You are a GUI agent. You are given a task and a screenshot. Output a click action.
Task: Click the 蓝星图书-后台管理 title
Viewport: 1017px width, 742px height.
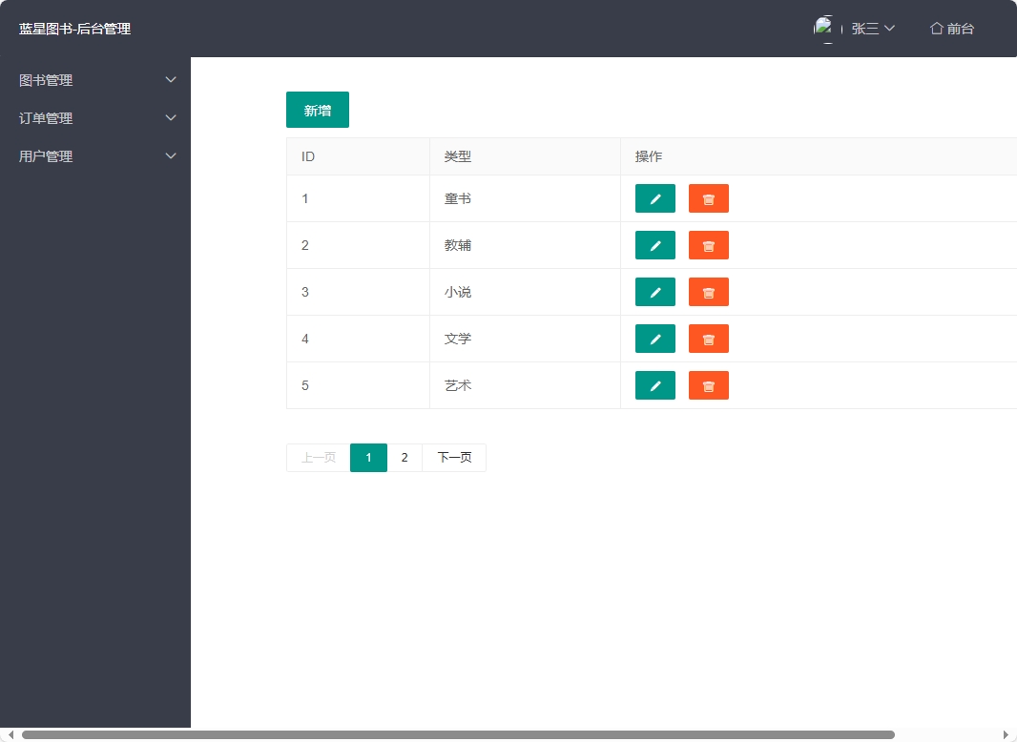[74, 29]
